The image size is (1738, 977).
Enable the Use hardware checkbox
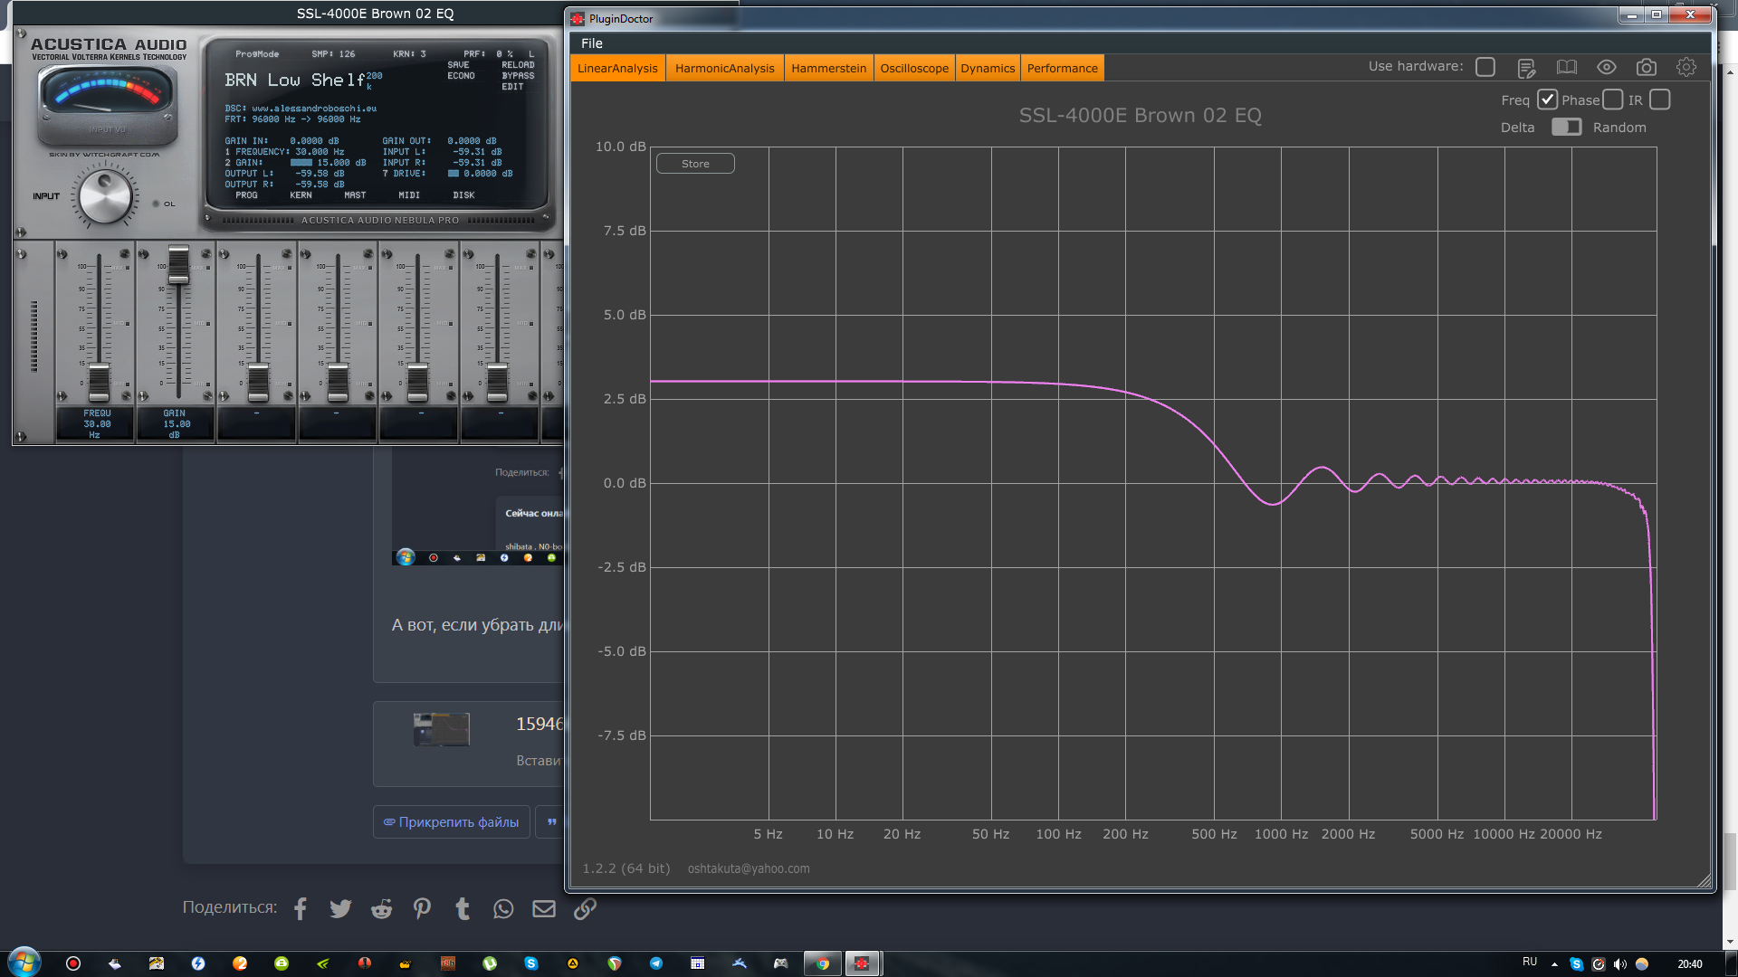pyautogui.click(x=1485, y=67)
